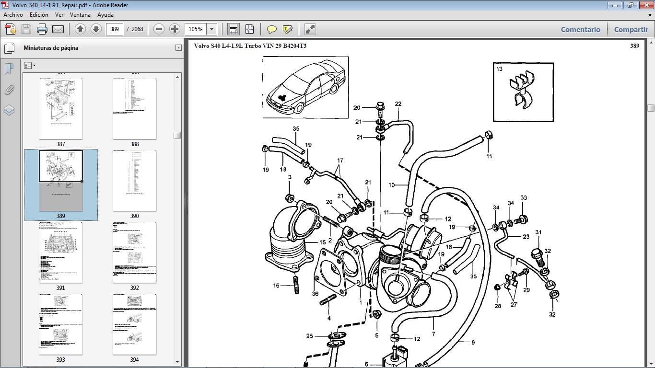Open the thumbnail panel options dropdown
The width and height of the screenshot is (655, 368).
coord(30,66)
